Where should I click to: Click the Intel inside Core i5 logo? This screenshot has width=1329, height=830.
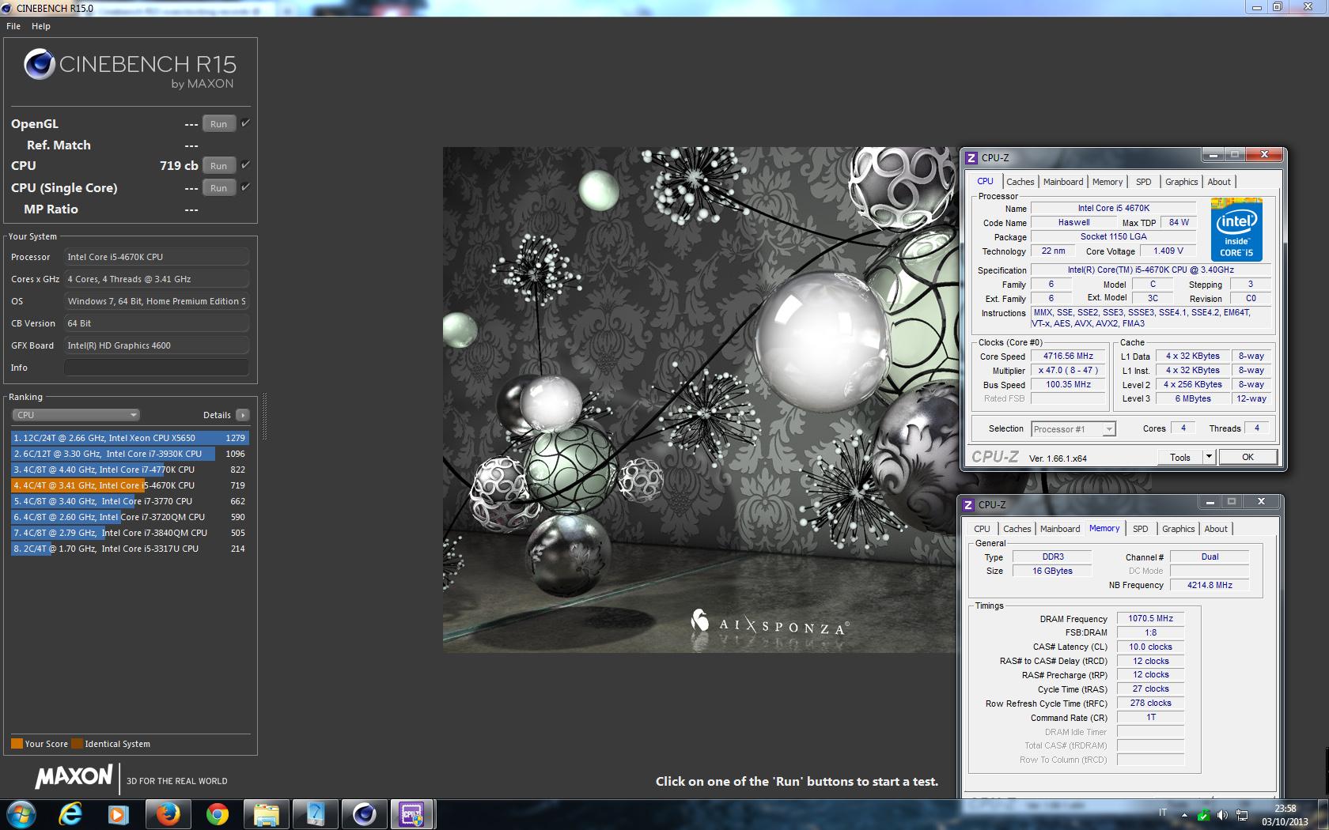point(1236,230)
